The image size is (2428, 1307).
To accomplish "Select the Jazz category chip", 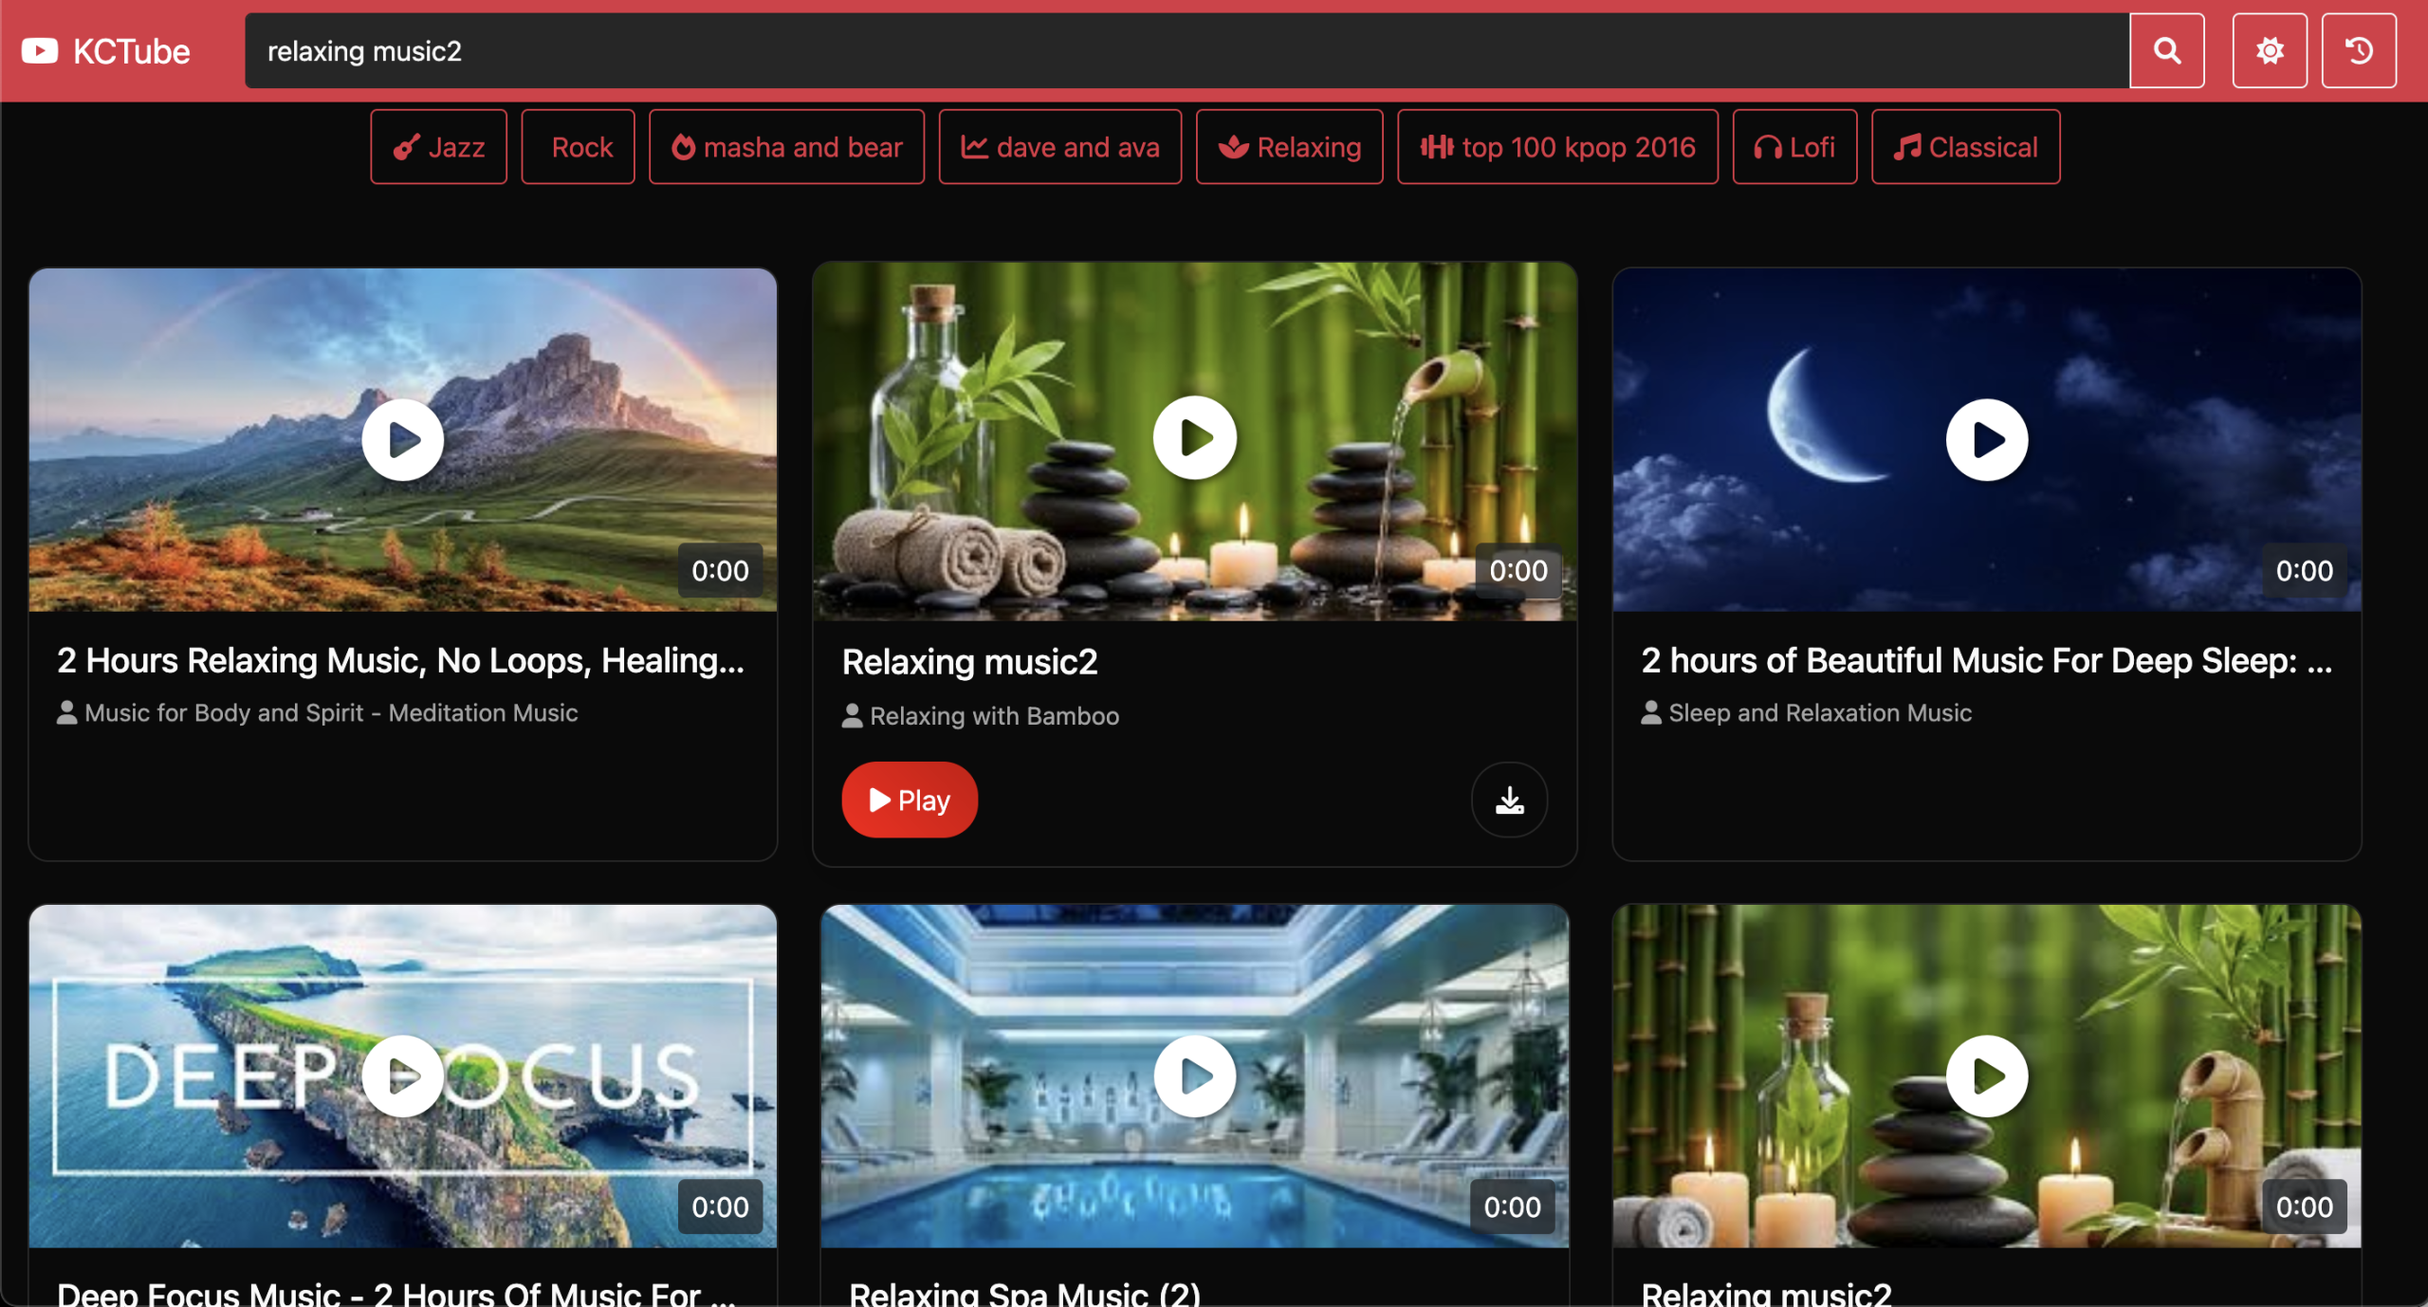I will click(x=438, y=147).
